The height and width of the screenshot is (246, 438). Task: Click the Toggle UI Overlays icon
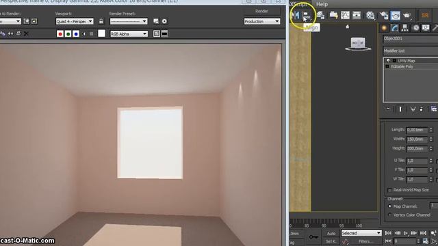[x=157, y=33]
